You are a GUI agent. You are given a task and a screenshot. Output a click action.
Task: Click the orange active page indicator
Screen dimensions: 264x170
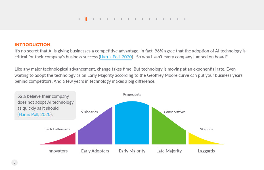click(86, 19)
